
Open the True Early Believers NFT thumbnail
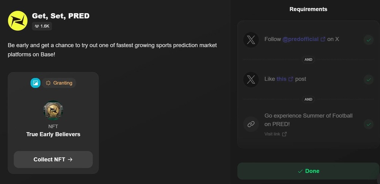53,110
